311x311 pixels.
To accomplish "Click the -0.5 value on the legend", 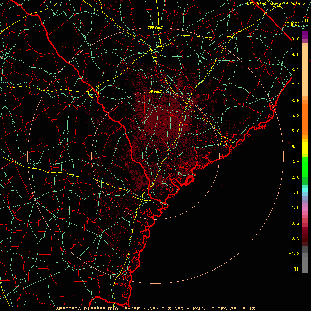I will click(294, 238).
